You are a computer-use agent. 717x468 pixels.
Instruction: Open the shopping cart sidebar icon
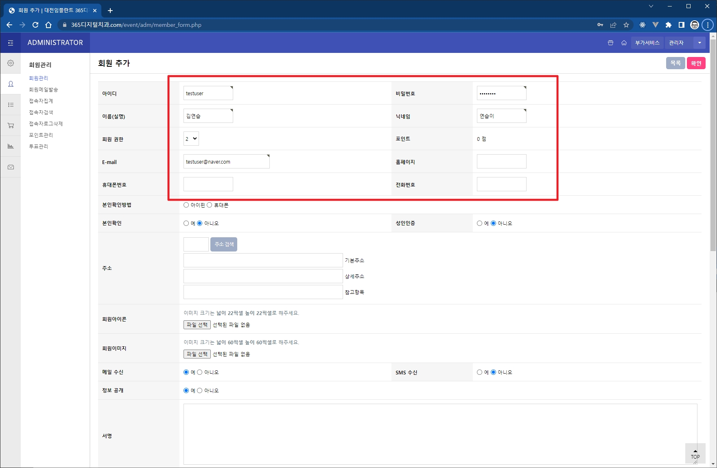pyautogui.click(x=11, y=125)
